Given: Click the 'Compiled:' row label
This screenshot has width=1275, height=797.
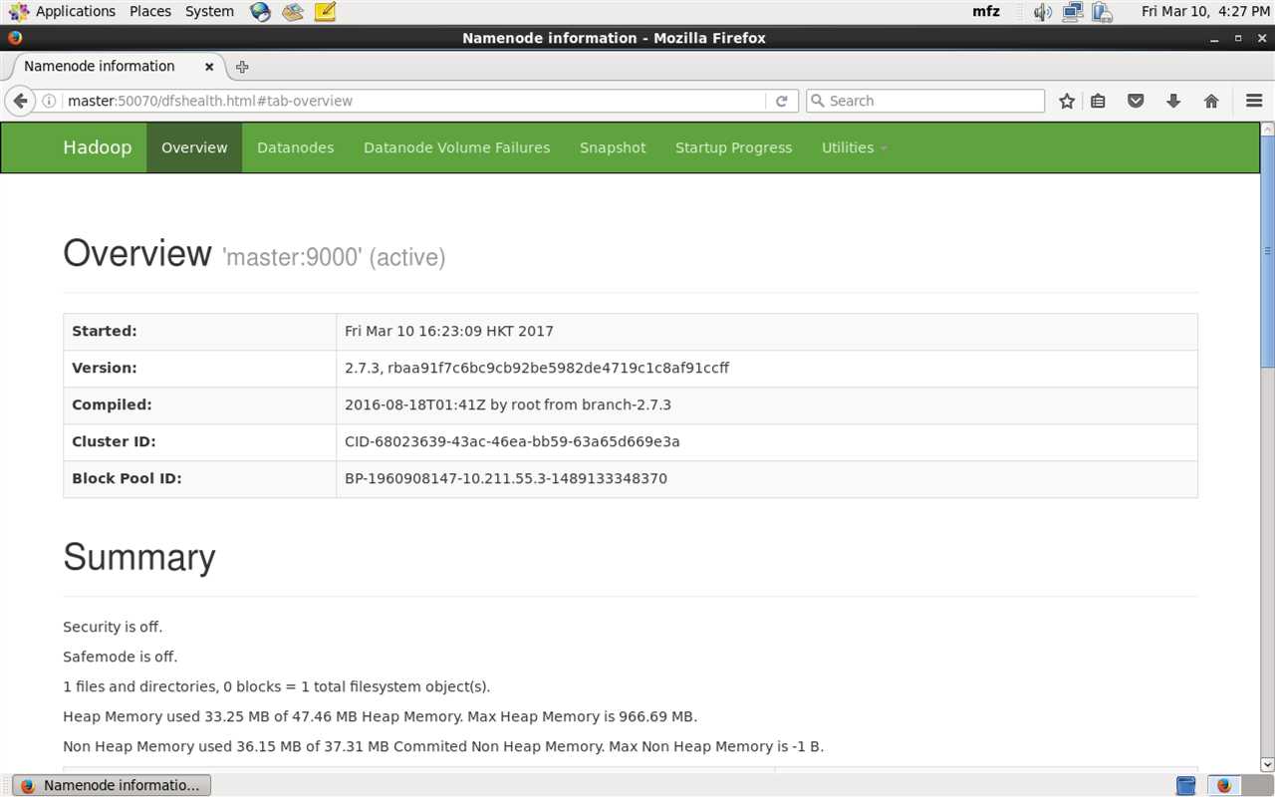Looking at the screenshot, I should [x=112, y=404].
